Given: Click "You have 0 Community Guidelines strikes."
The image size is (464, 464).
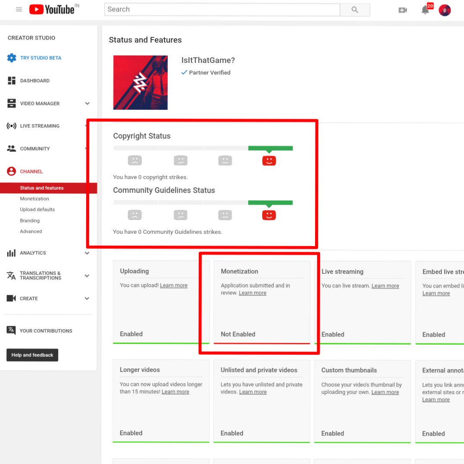Looking at the screenshot, I should pos(167,232).
